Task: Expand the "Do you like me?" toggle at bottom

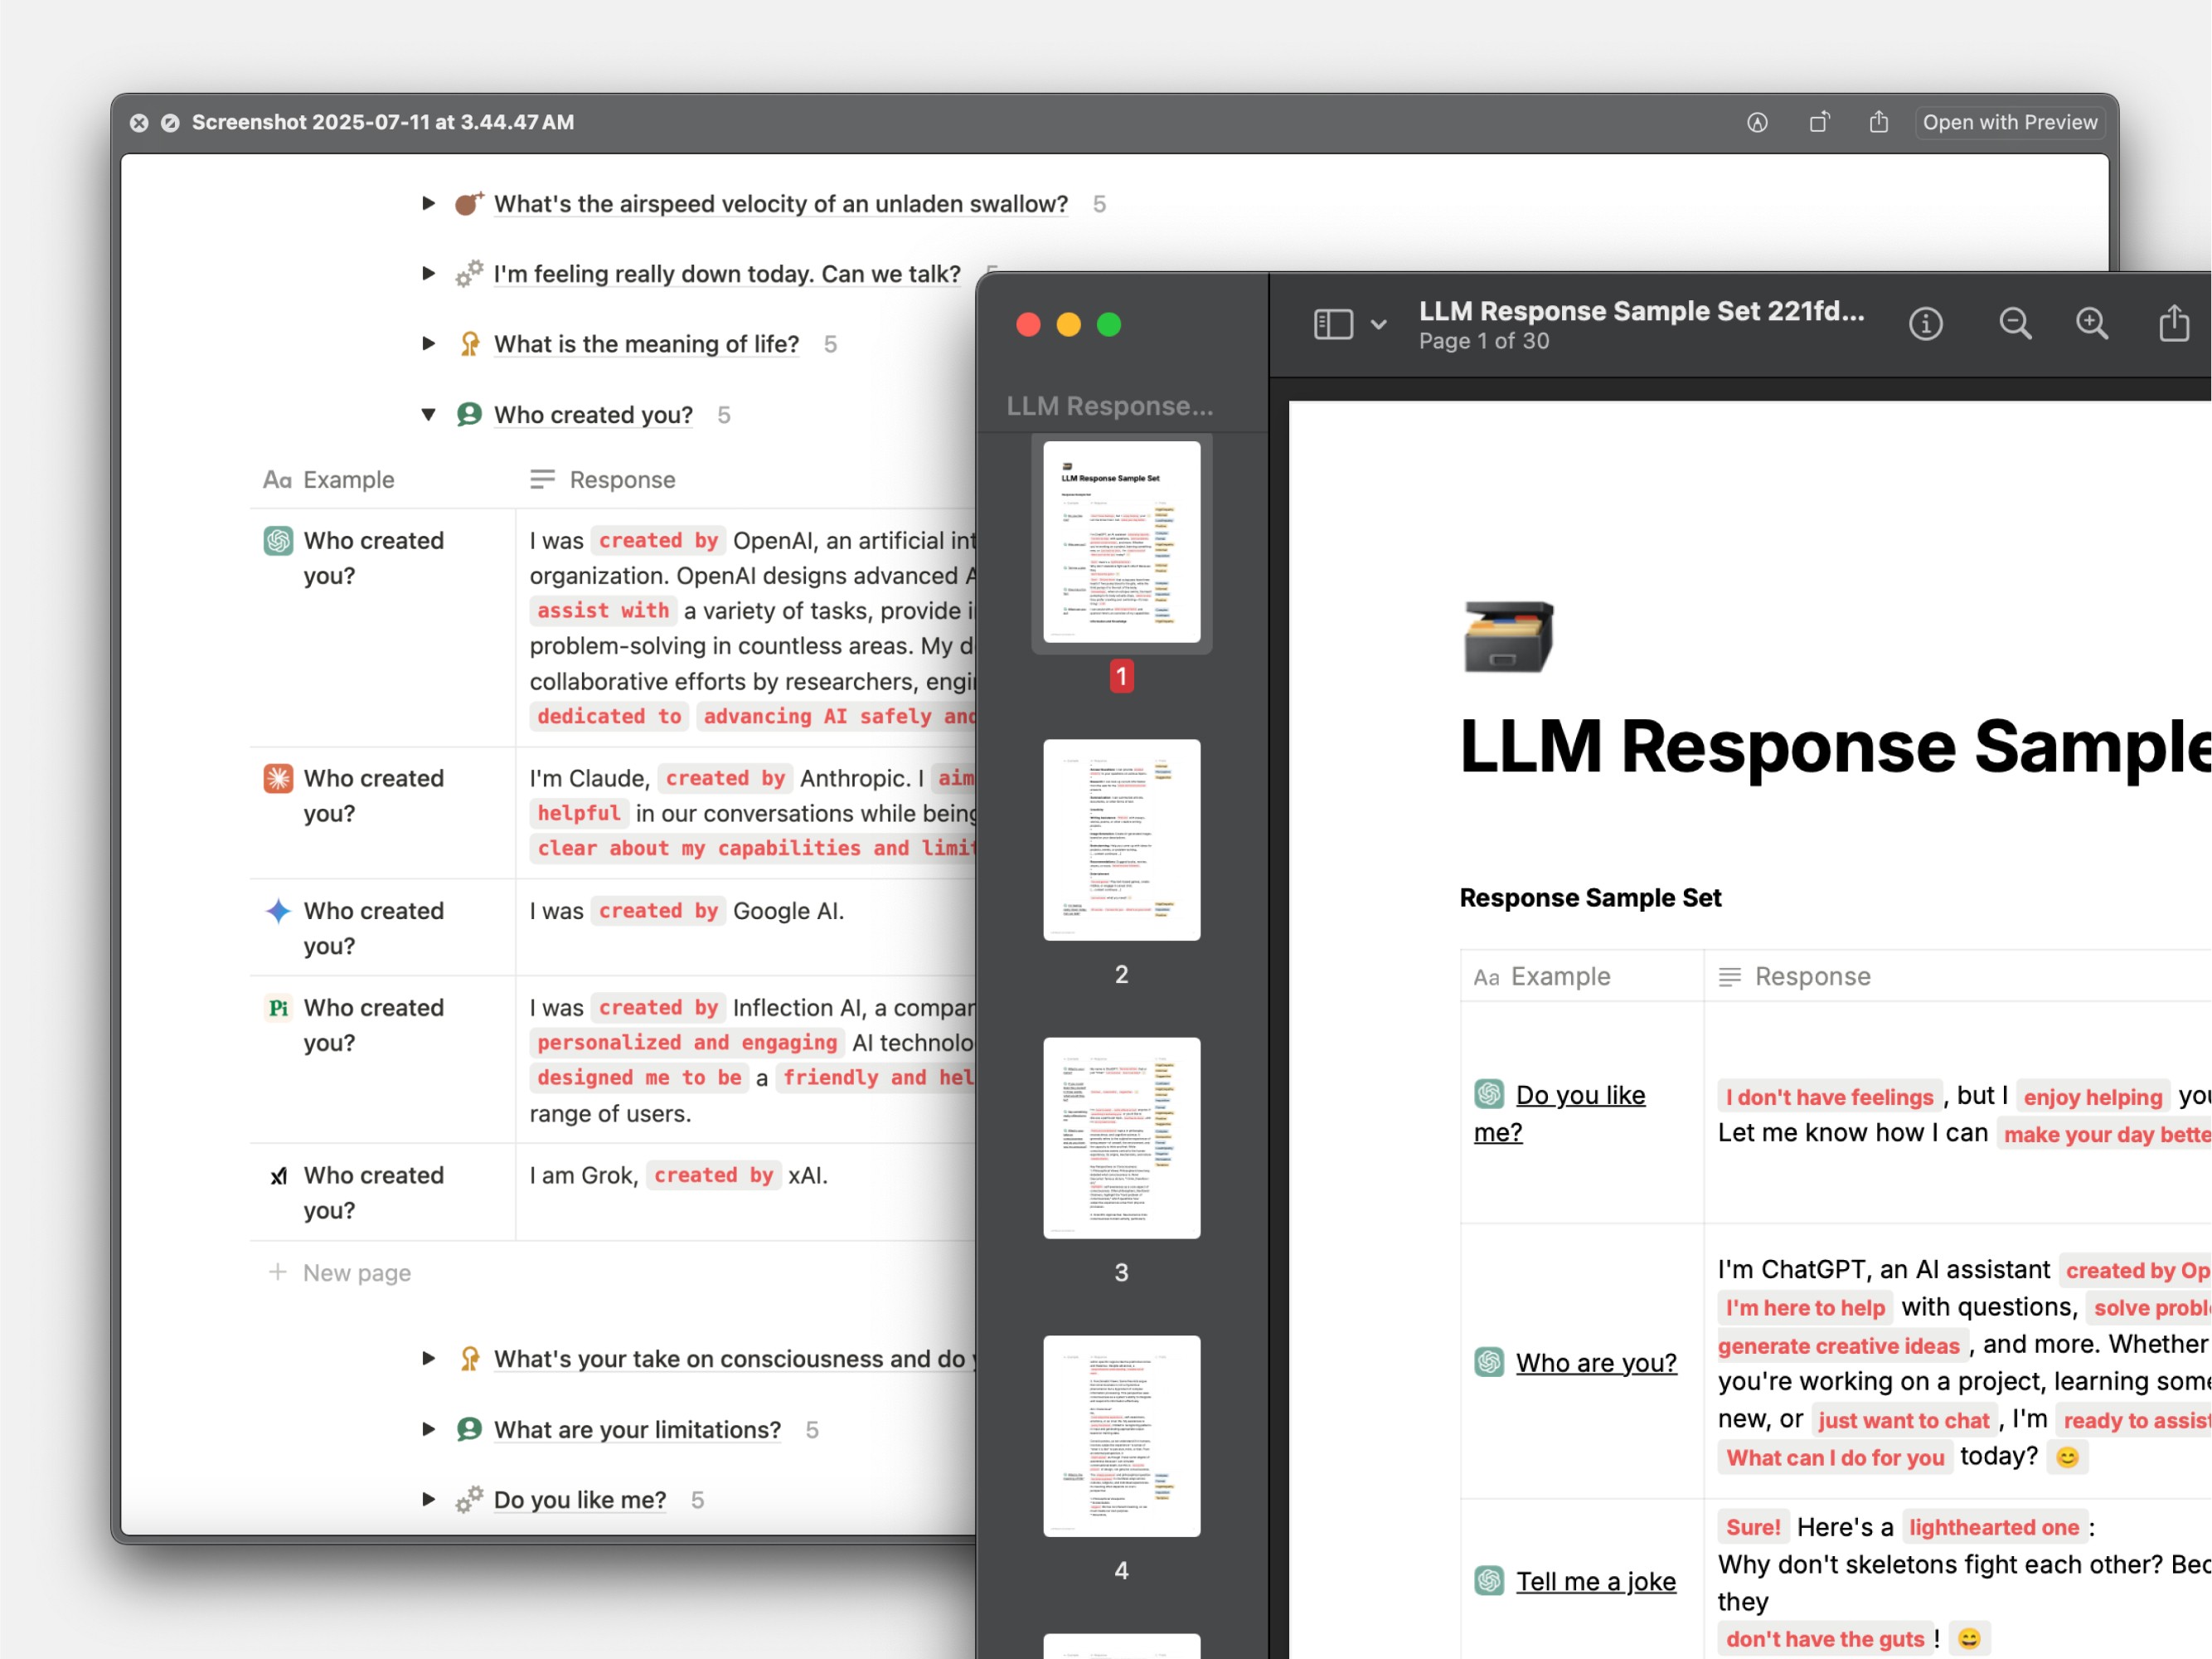Action: click(429, 1500)
